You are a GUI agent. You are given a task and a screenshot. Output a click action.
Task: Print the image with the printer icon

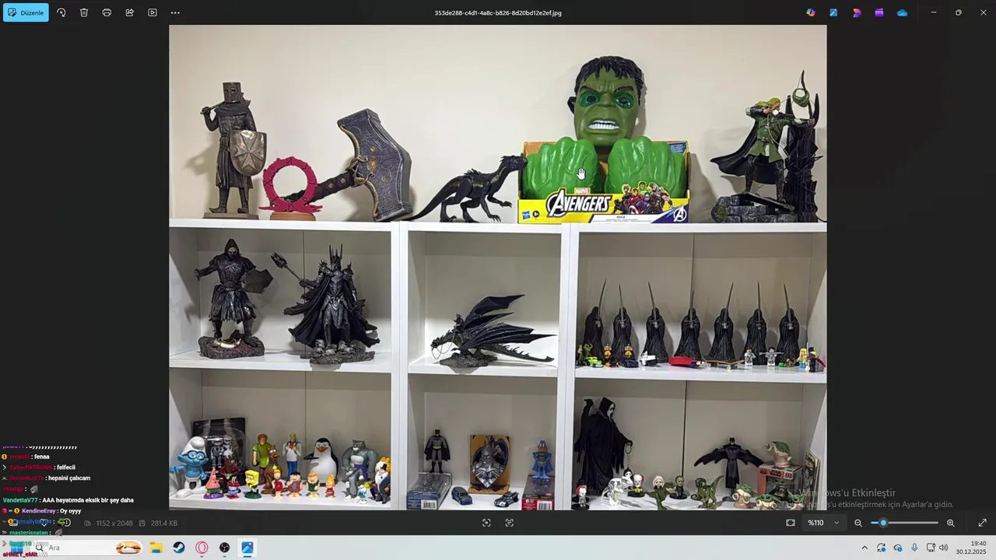pos(107,12)
